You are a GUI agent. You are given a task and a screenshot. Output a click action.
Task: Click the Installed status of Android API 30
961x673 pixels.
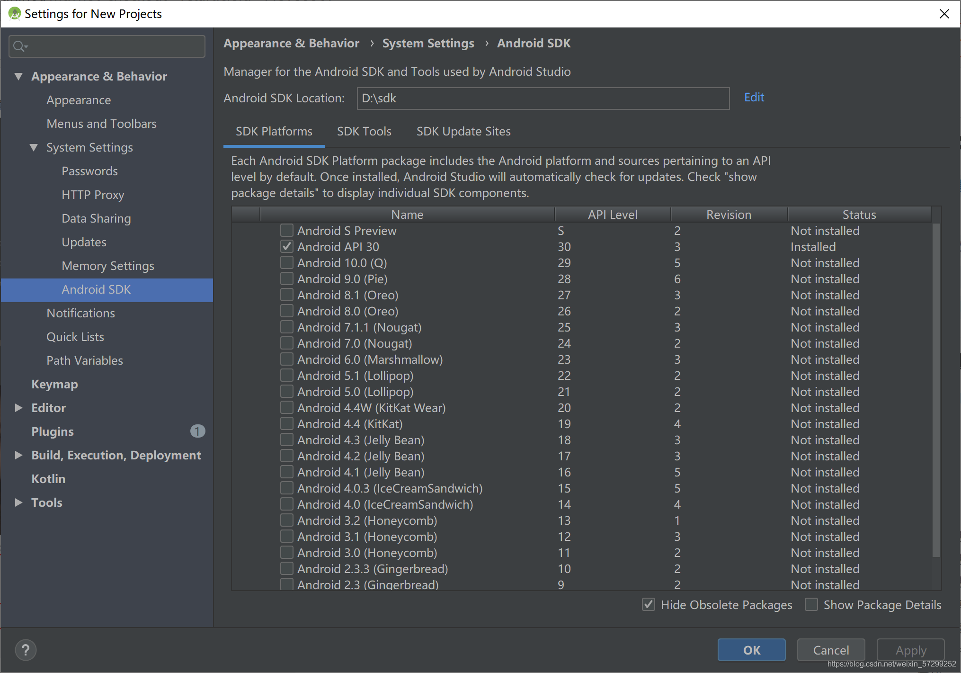pos(813,247)
